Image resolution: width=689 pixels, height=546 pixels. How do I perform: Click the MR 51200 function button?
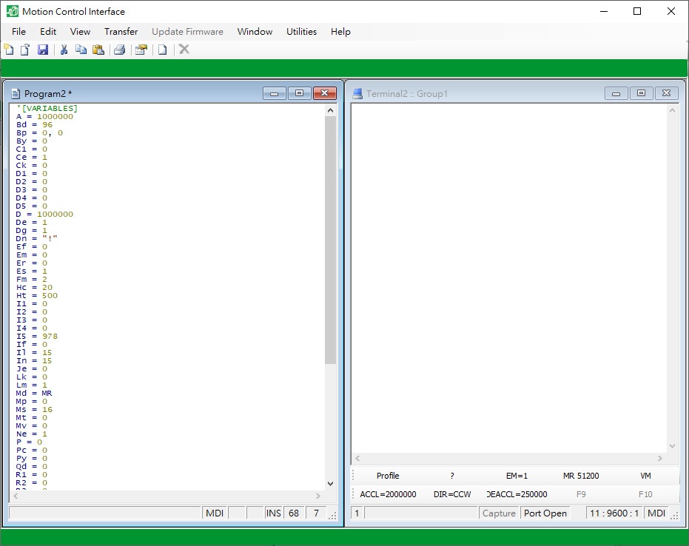click(x=581, y=476)
